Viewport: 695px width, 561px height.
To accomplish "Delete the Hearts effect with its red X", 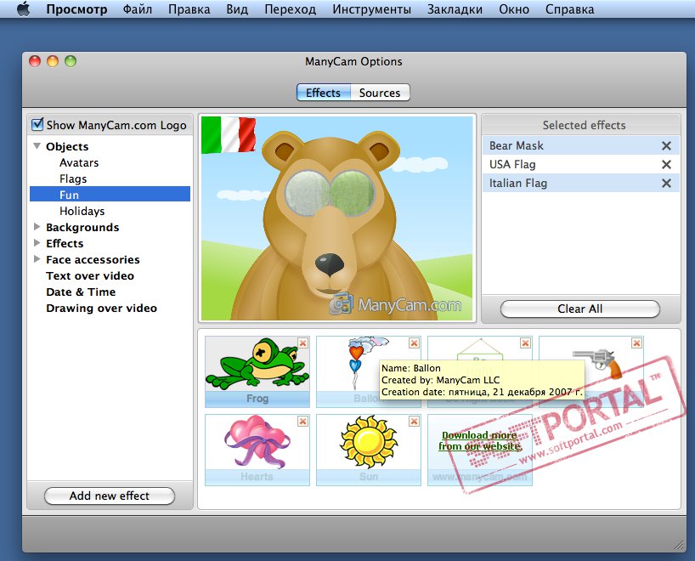I will 302,421.
